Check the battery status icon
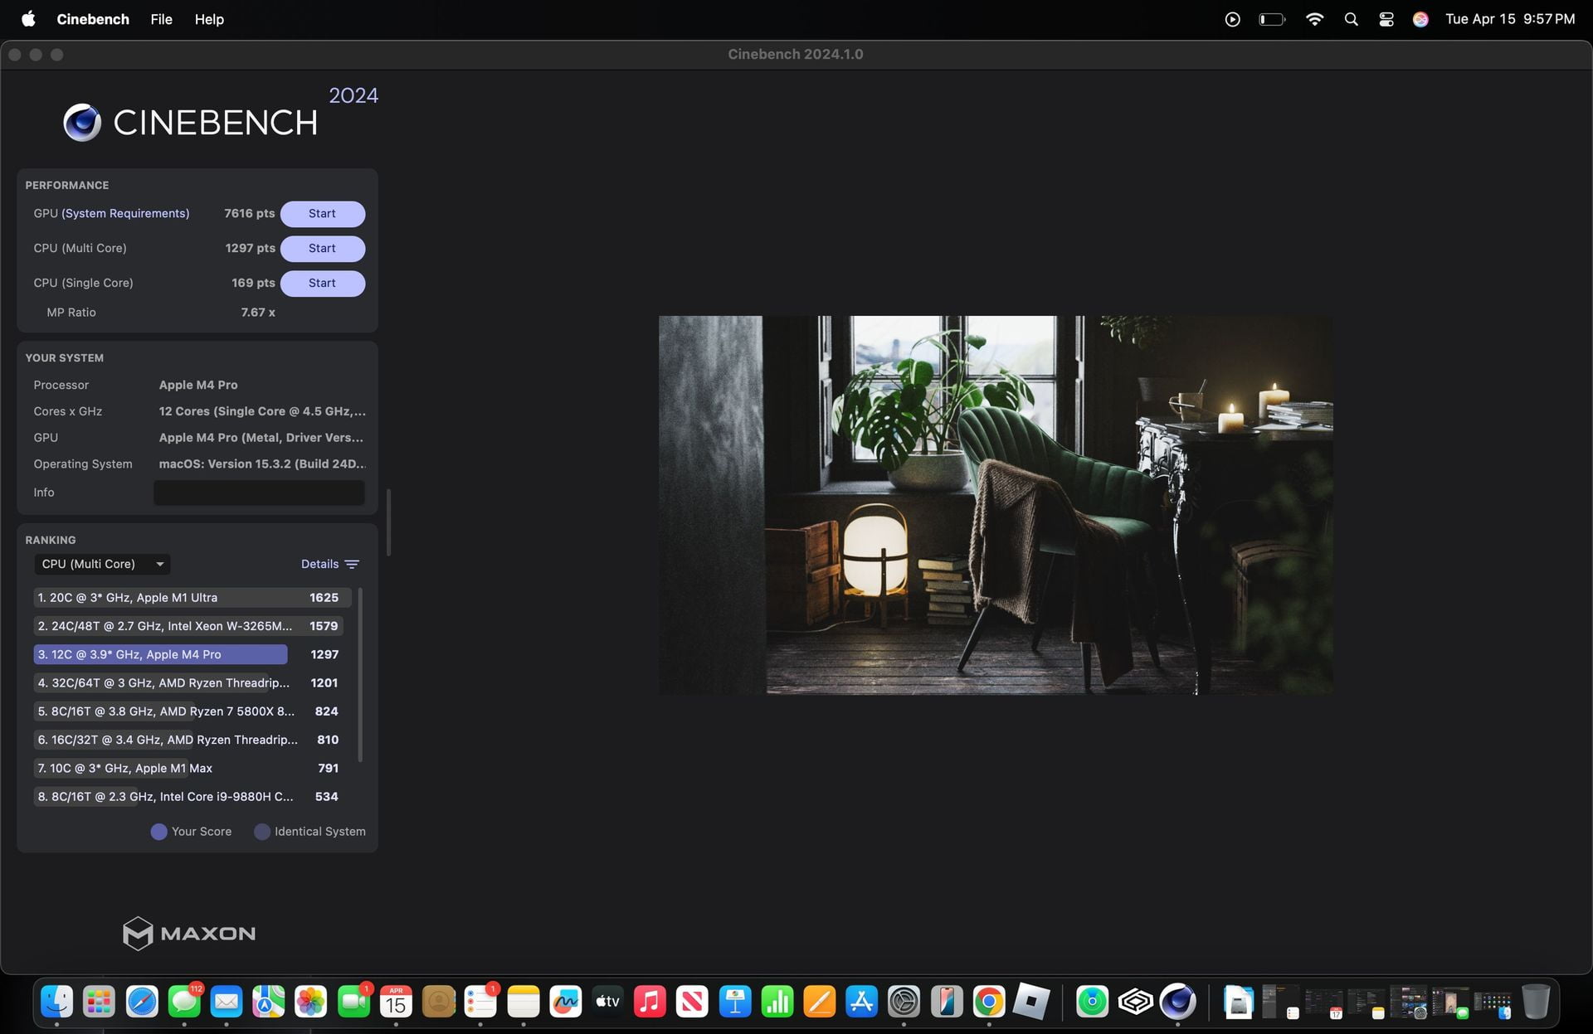The width and height of the screenshot is (1593, 1034). click(x=1272, y=19)
